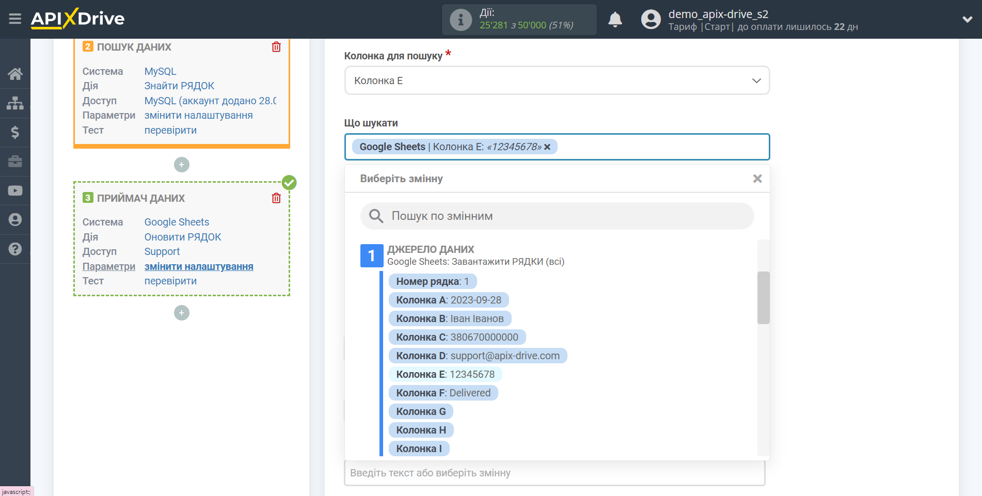Select variable Колонка F: Delivered

pos(443,393)
